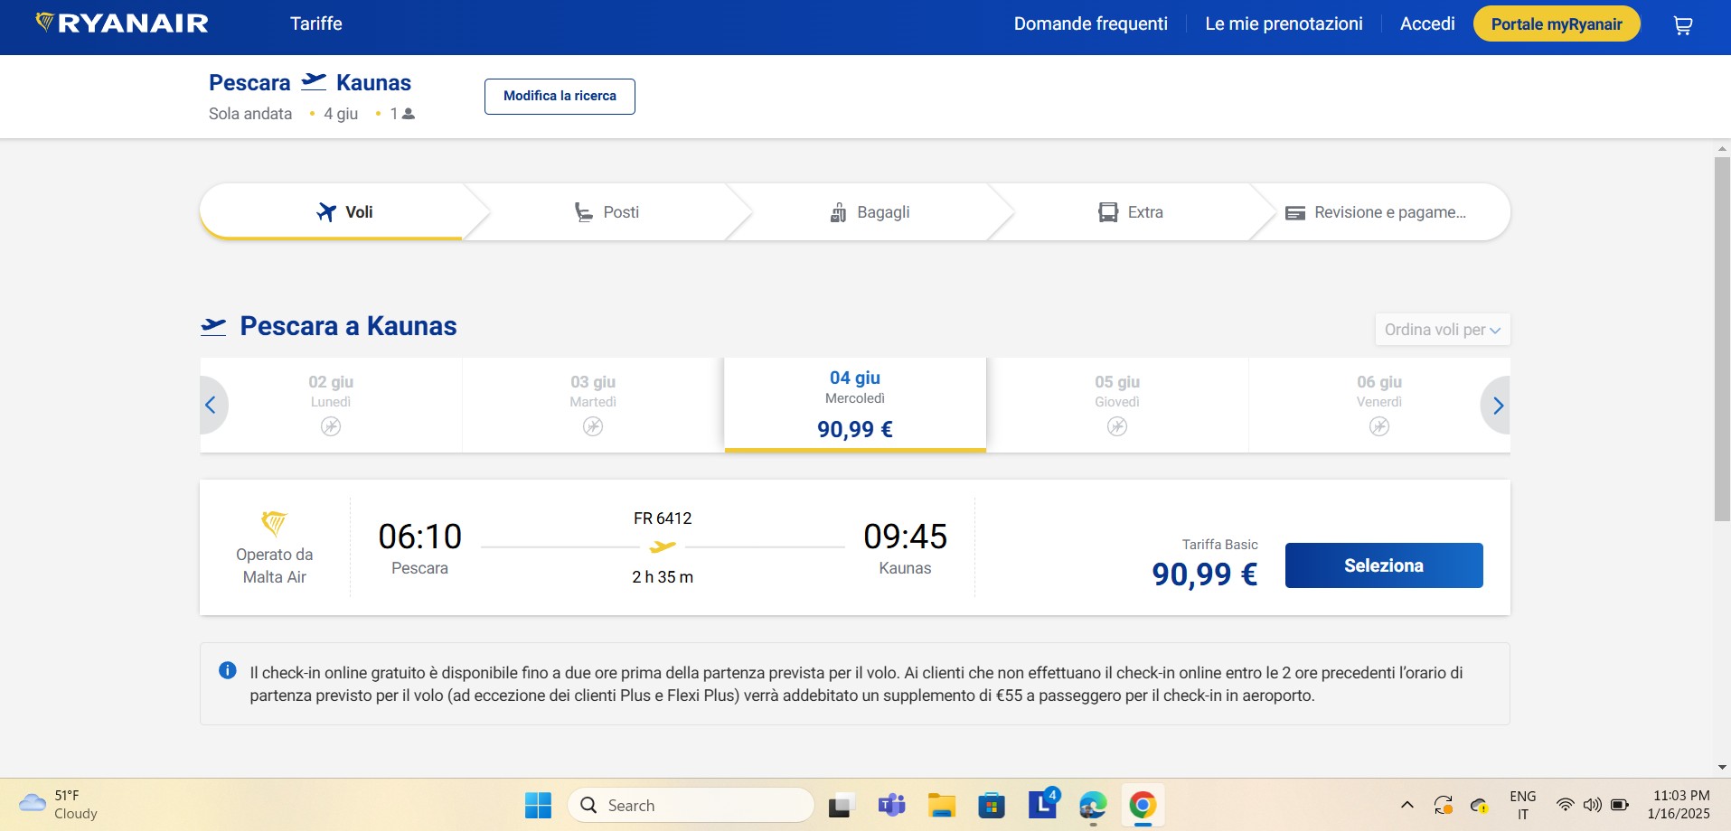
Task: Click the page vertical scrollbar thumb
Action: [1722, 339]
